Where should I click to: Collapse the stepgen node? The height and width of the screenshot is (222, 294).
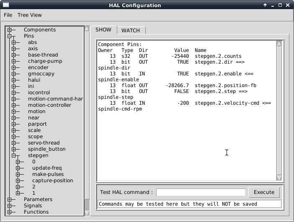coord(13,155)
